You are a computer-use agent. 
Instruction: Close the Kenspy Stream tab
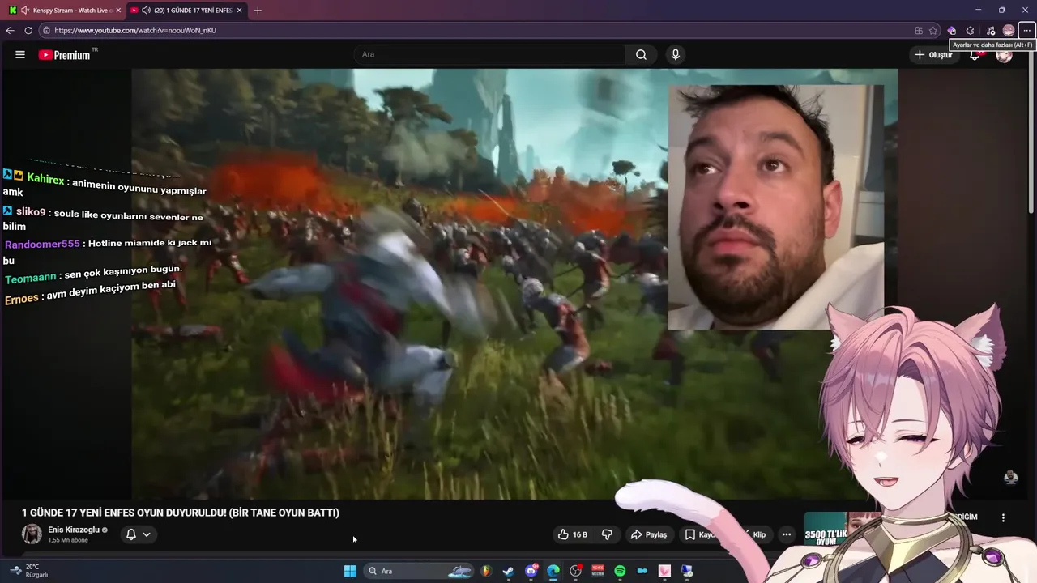tap(118, 11)
